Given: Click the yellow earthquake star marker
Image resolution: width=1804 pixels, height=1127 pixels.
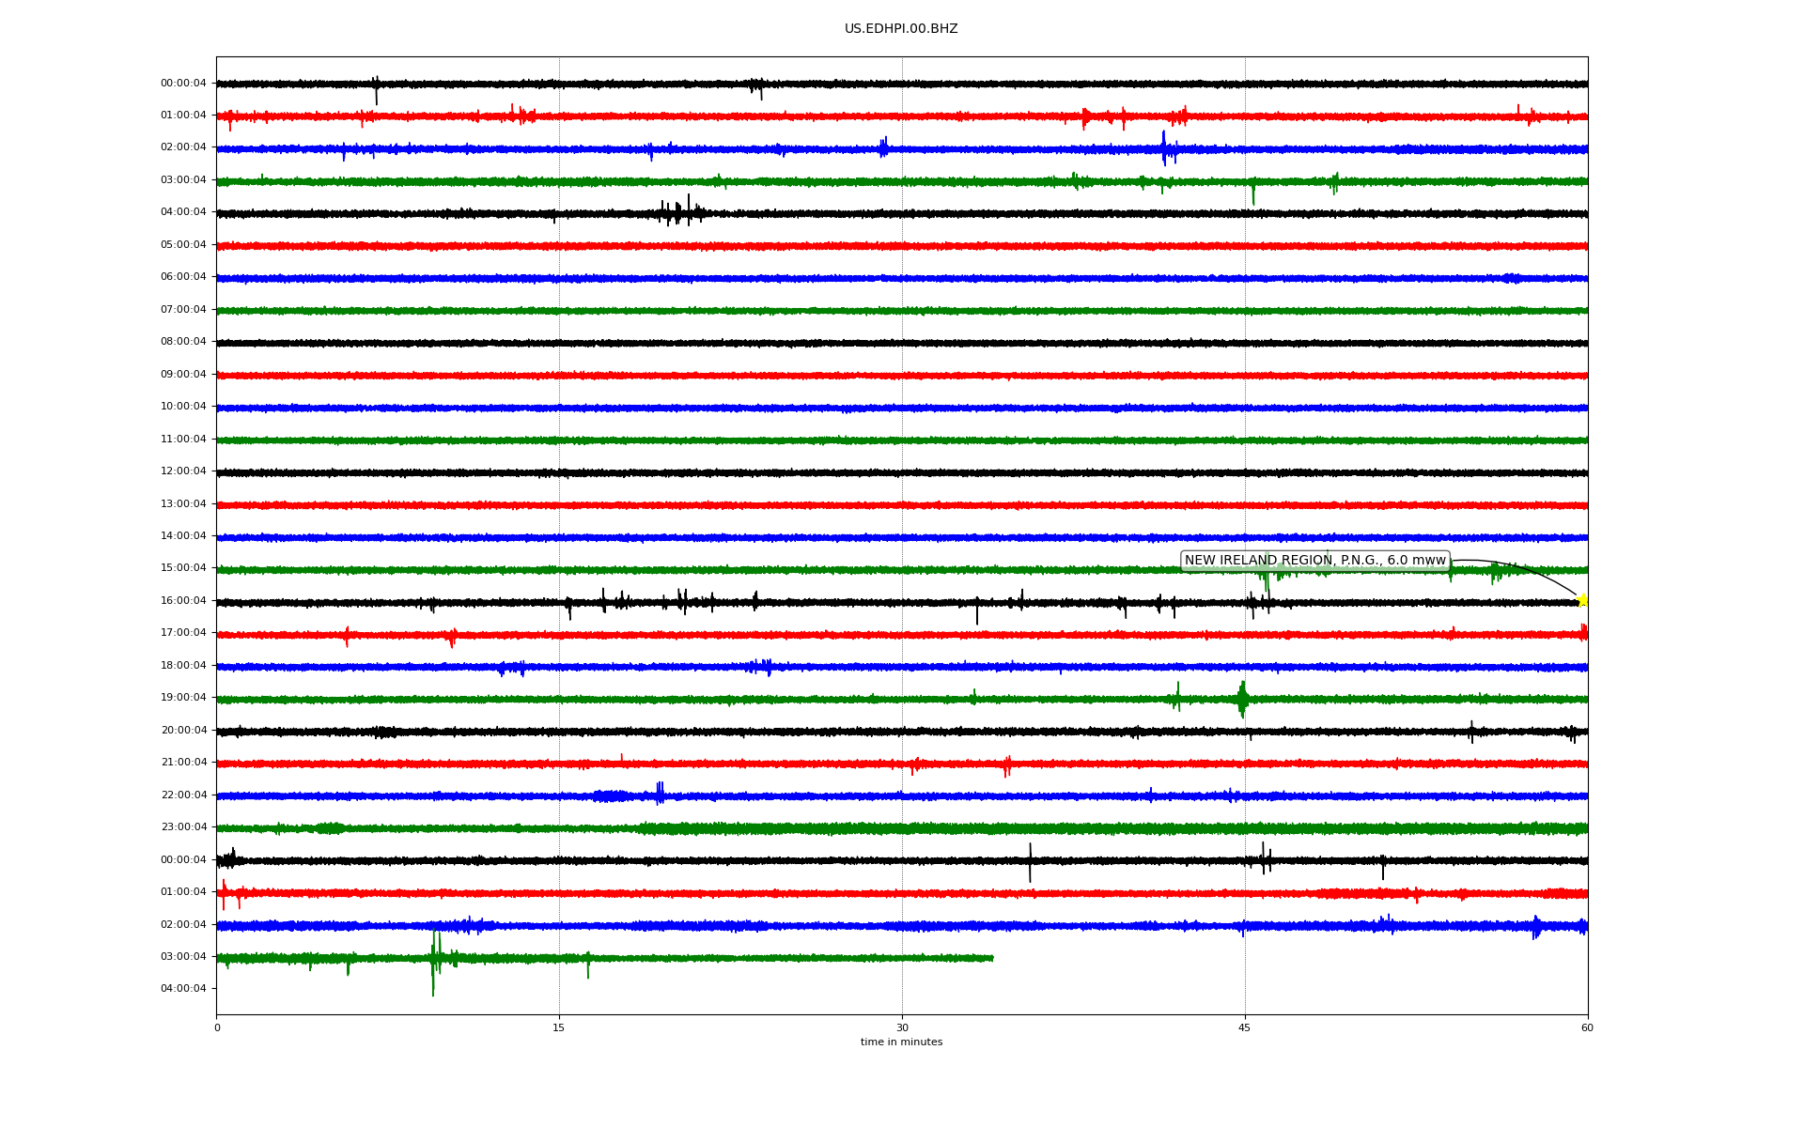Looking at the screenshot, I should [x=1582, y=600].
